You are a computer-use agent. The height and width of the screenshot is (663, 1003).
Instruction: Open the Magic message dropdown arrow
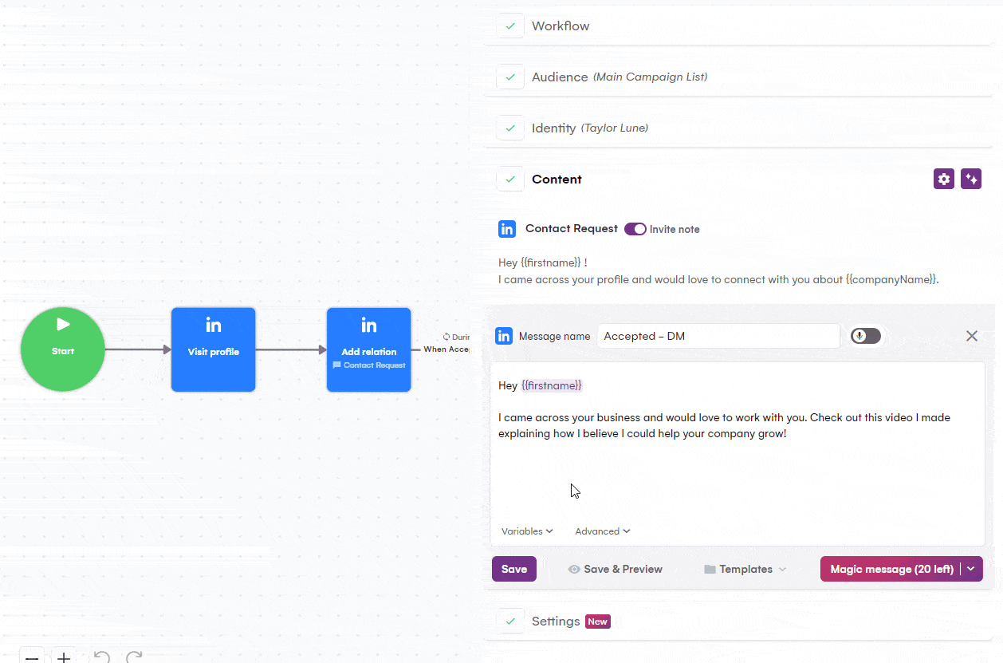coord(971,569)
